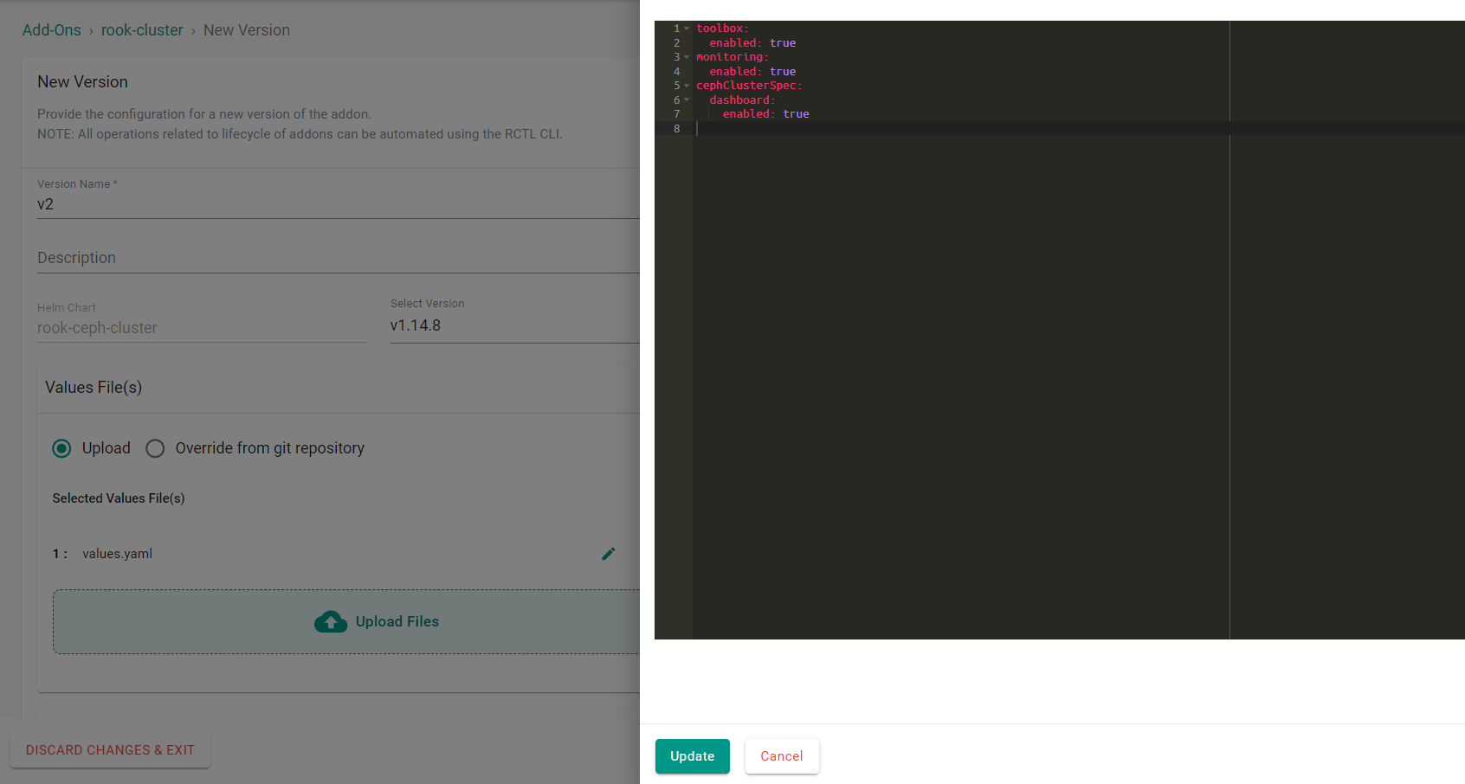Click line number 5 in the gutter
Viewport: 1465px width, 784px height.
(677, 86)
